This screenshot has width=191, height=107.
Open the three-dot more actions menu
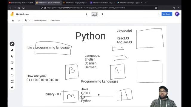tap(158, 14)
